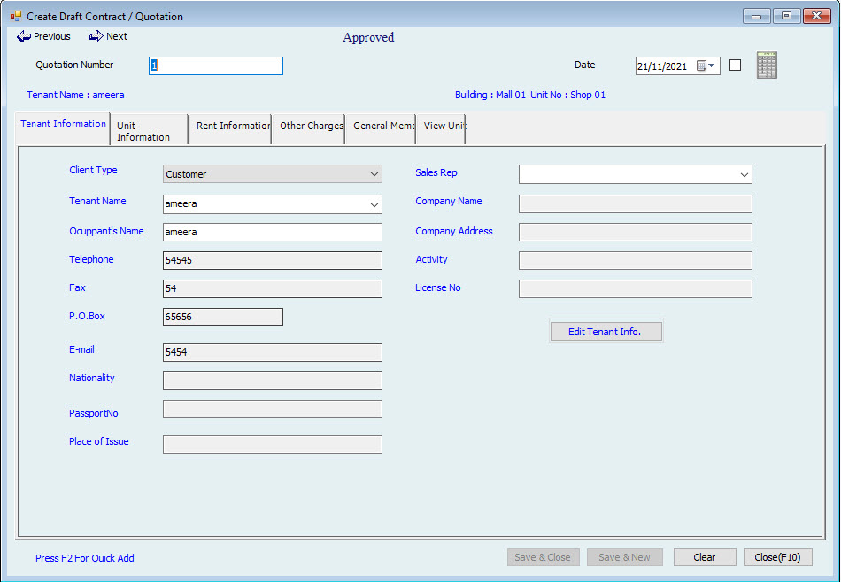Click the Ocuppant's Name text field

pos(273,232)
